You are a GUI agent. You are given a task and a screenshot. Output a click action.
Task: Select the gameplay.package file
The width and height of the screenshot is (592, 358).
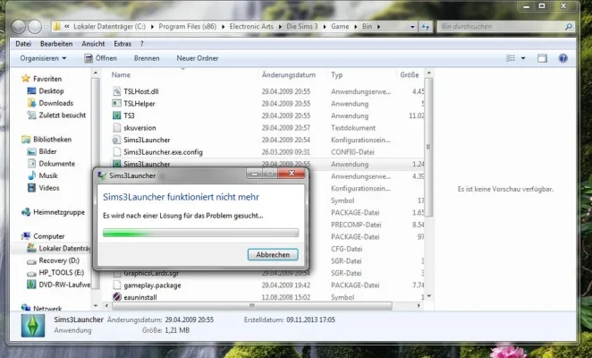[152, 285]
